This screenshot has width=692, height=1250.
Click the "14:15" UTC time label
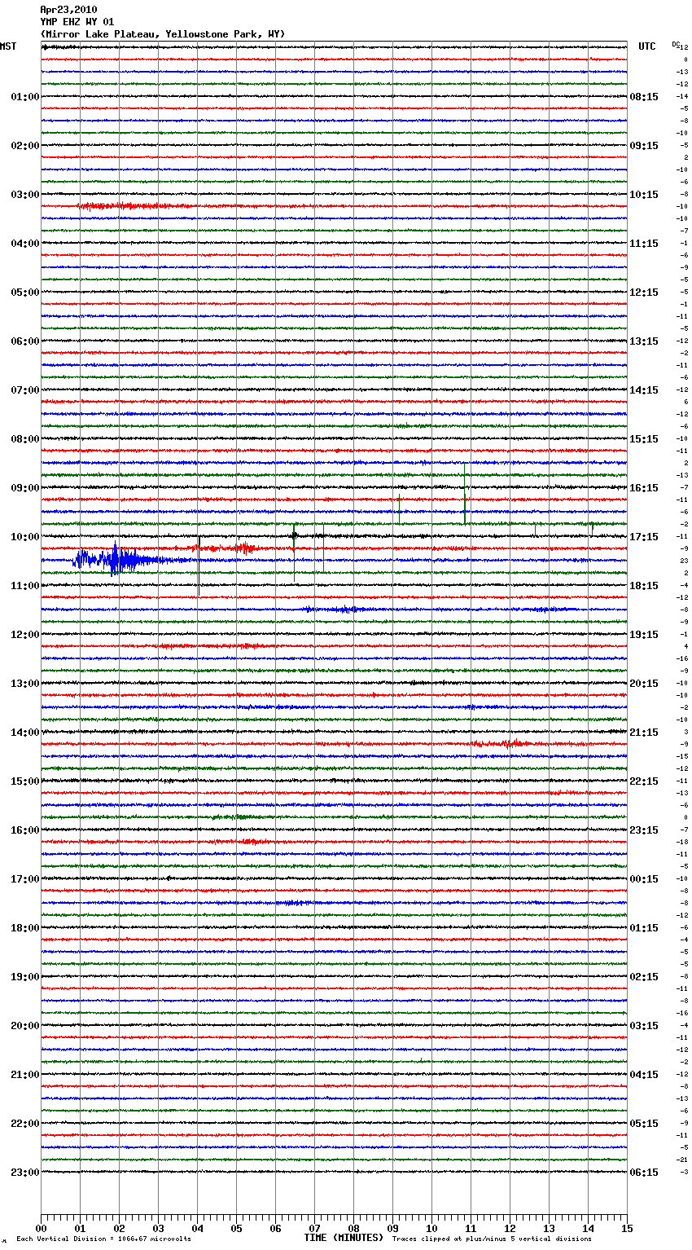(x=644, y=390)
